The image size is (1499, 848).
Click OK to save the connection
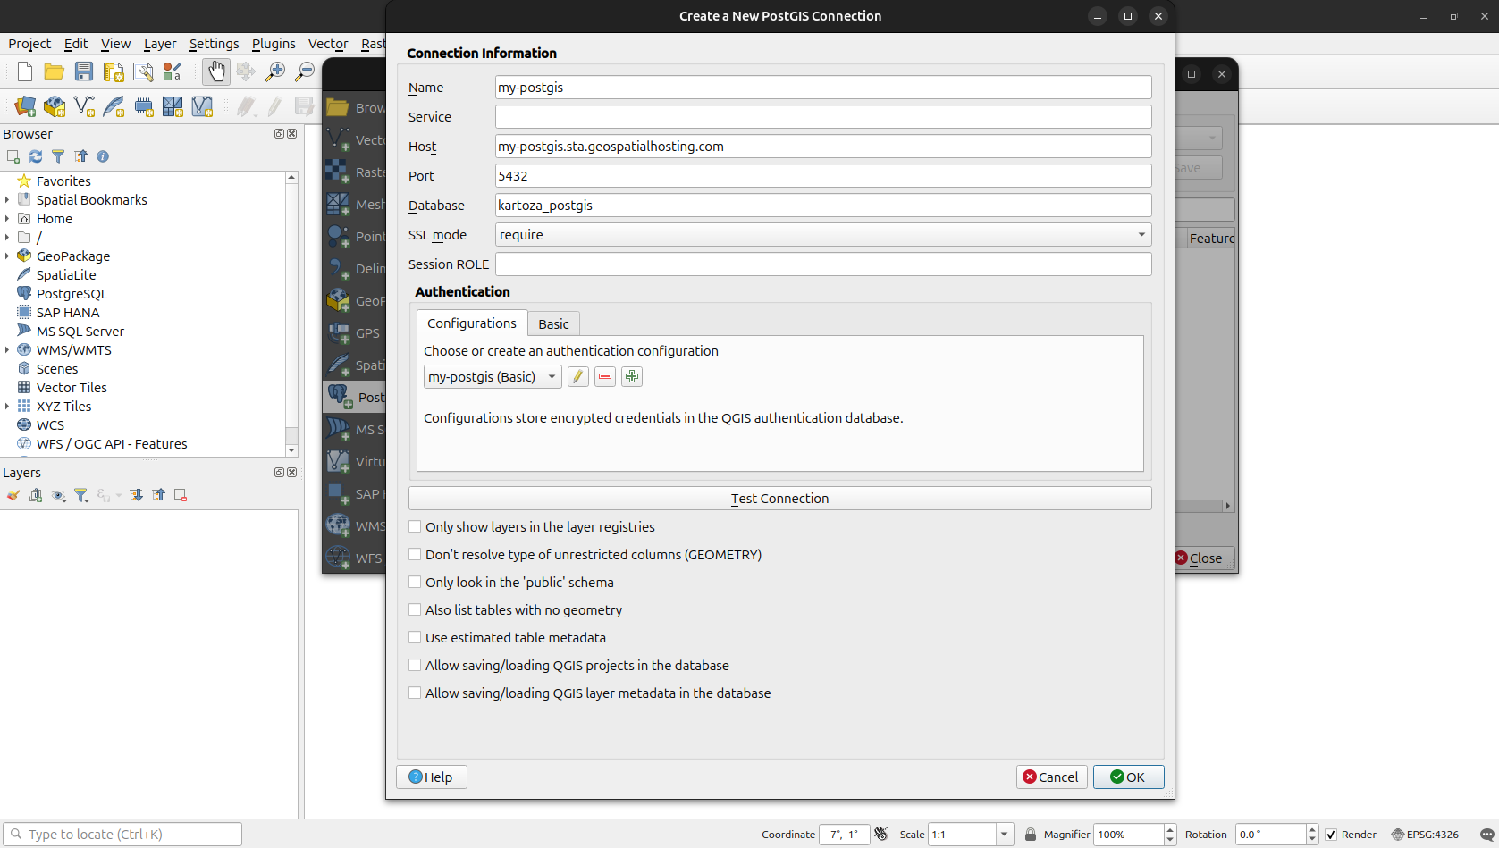coord(1128,777)
